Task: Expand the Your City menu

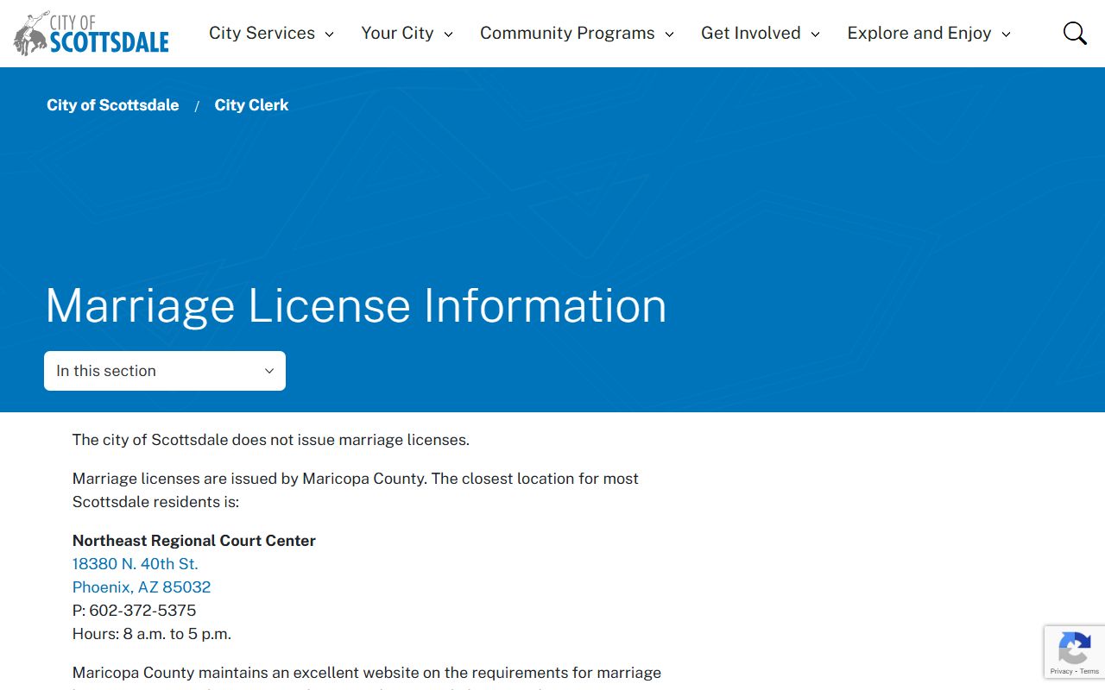Action: [407, 34]
